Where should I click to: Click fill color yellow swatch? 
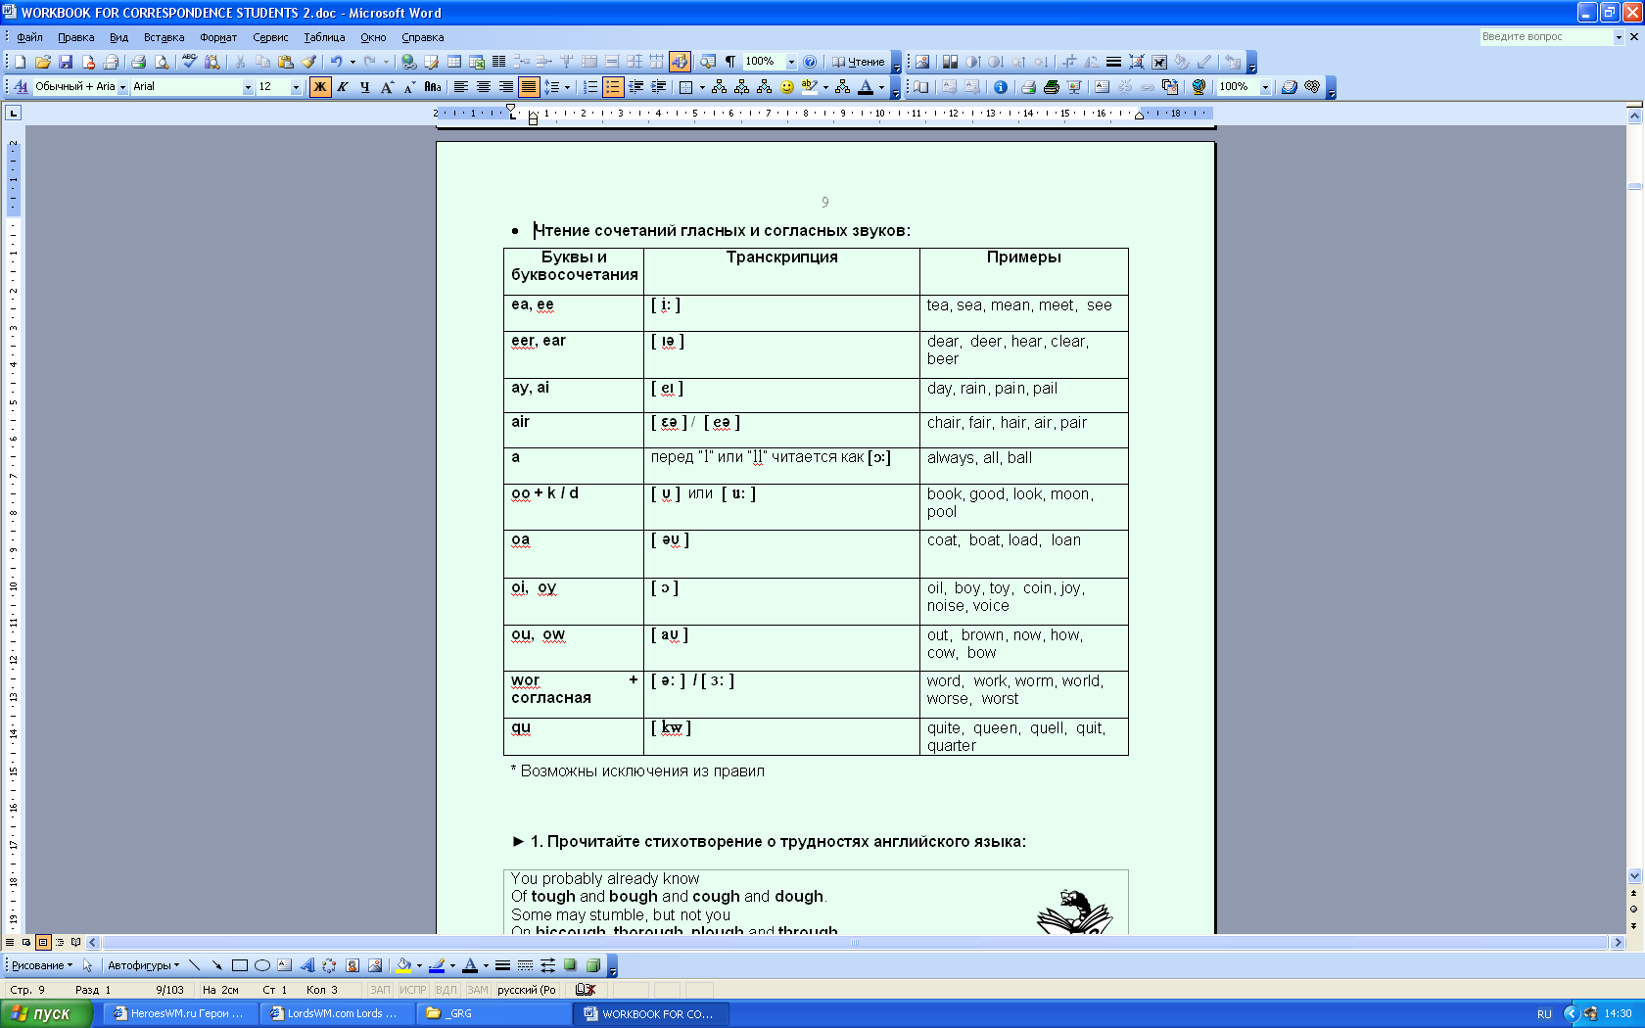tap(402, 965)
